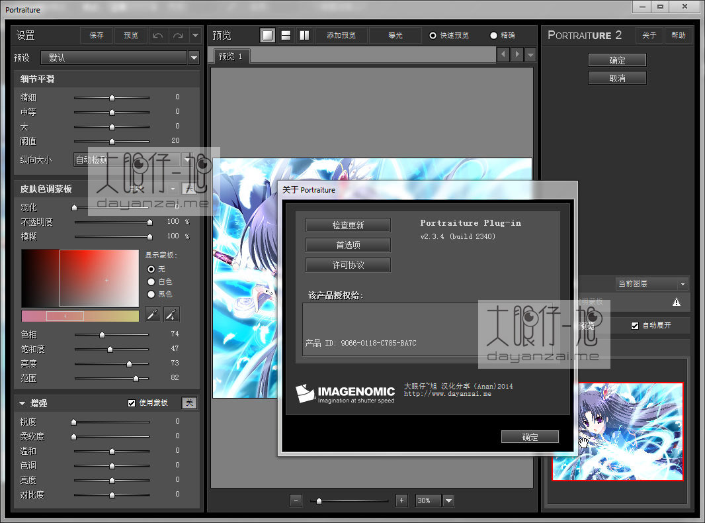Select single preview layout icon
Image resolution: width=705 pixels, height=523 pixels.
tap(268, 35)
